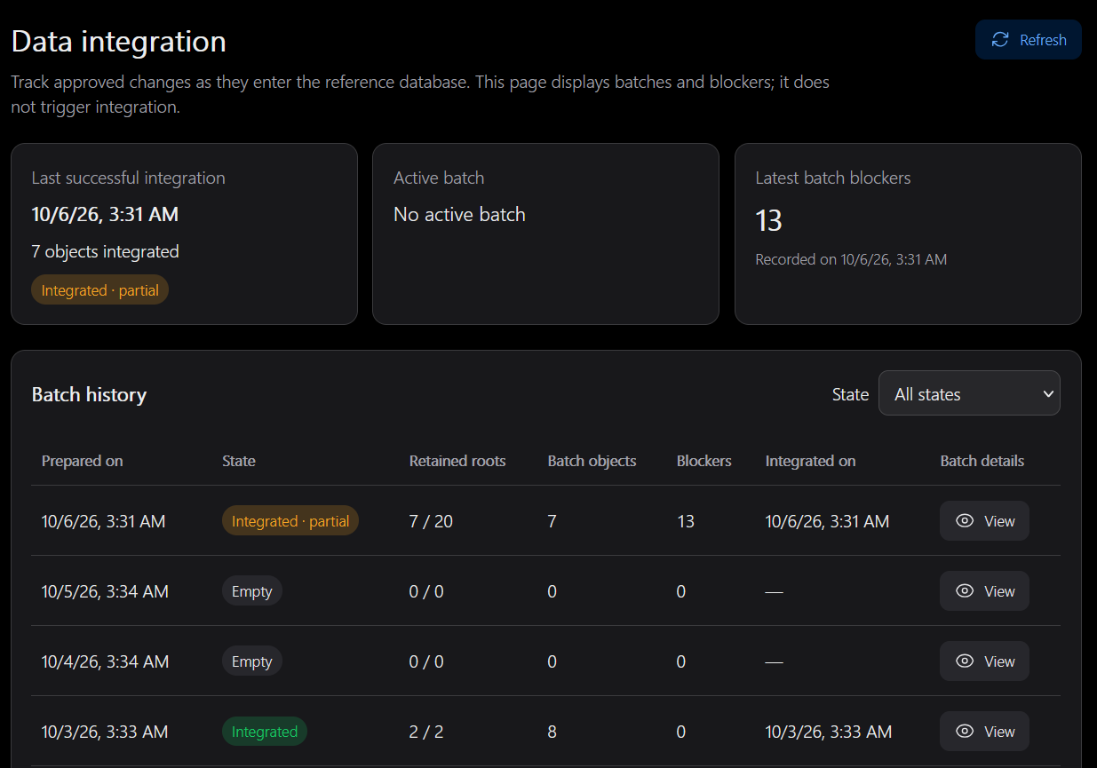Click the Latest batch blockers card label
The width and height of the screenshot is (1097, 768).
[x=833, y=178]
